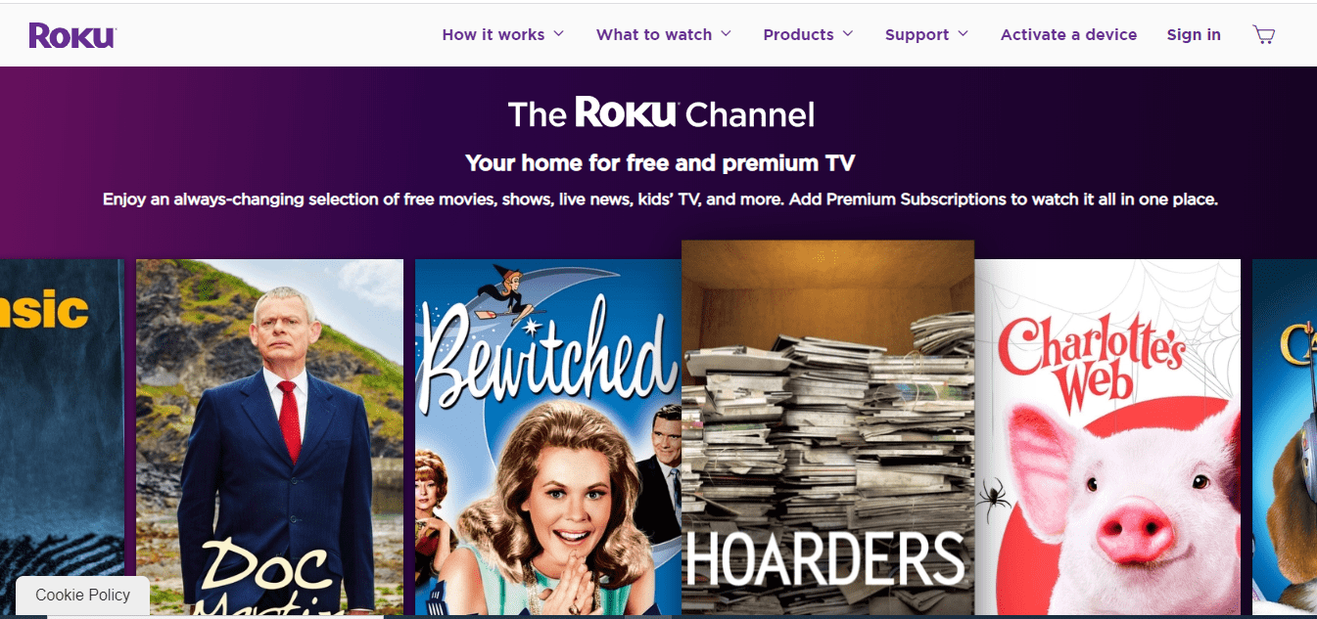Viewport: 1317px width, 619px height.
Task: Open the Products menu
Action: (799, 34)
